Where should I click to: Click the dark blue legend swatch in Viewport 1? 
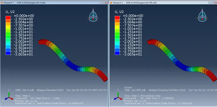(x=8, y=53)
